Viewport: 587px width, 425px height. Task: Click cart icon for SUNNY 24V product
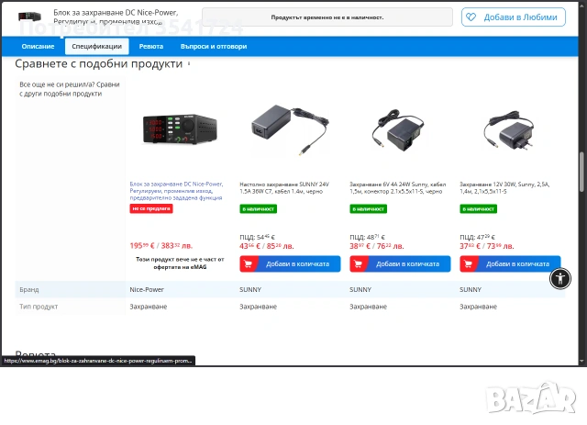248,263
